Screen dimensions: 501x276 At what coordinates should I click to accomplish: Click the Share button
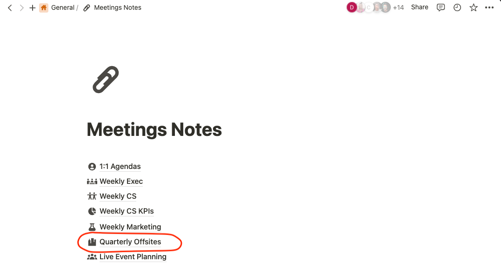click(x=420, y=7)
